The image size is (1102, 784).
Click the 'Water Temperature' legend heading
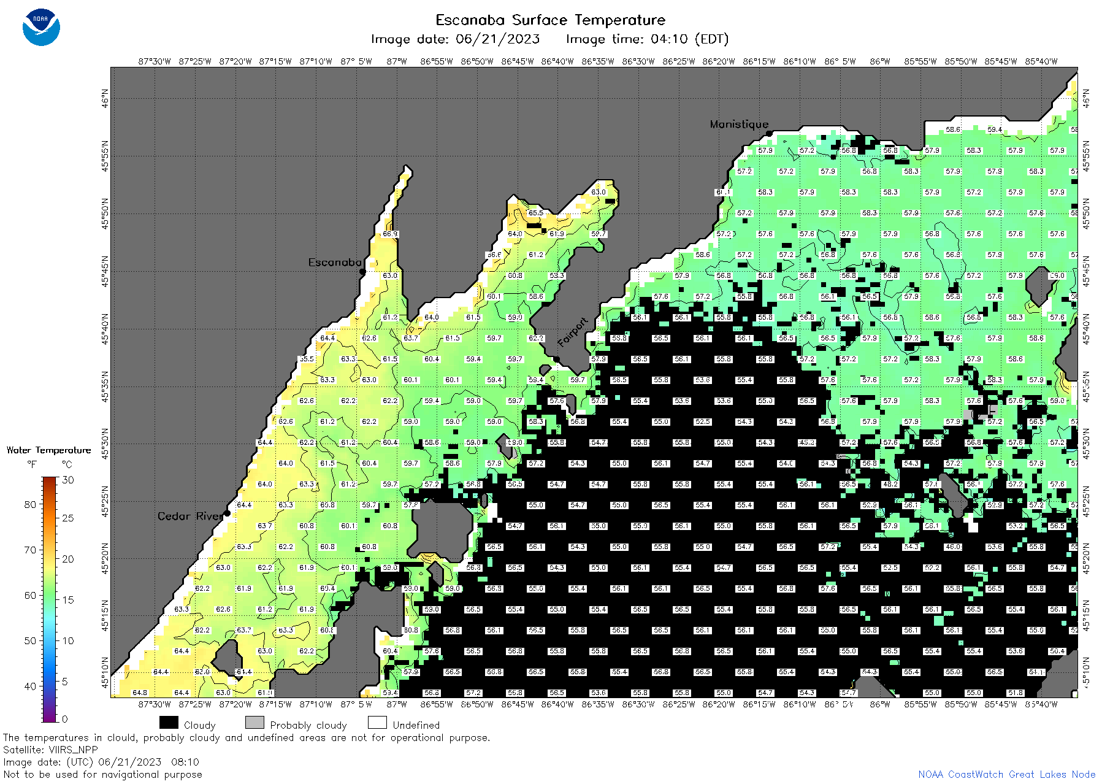48,450
